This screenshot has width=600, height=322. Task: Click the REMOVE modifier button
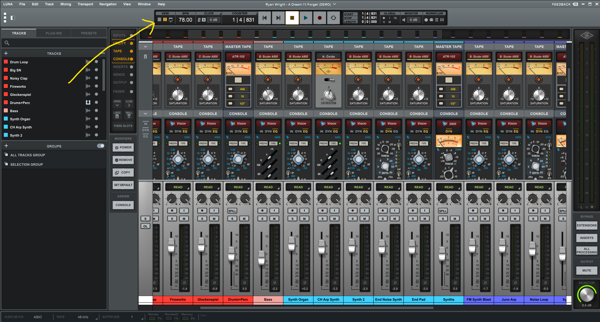[x=123, y=160]
